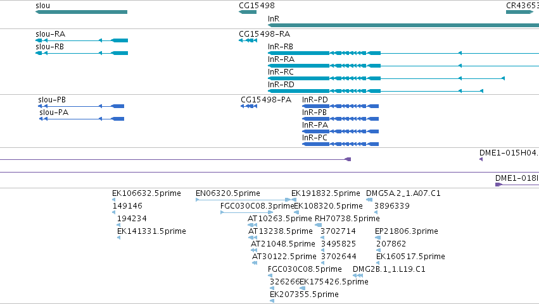Click the DME1-015H04 label

tap(509, 153)
